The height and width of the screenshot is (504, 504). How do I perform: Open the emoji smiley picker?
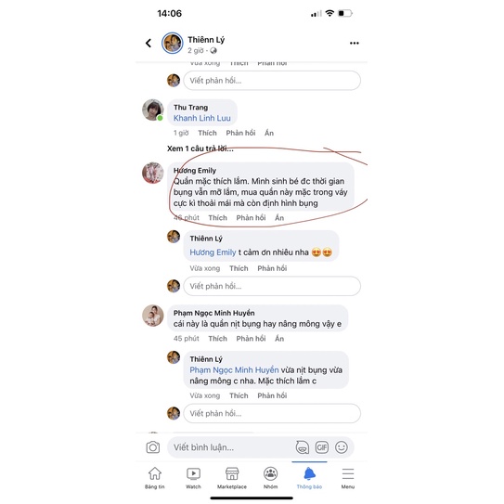click(342, 447)
